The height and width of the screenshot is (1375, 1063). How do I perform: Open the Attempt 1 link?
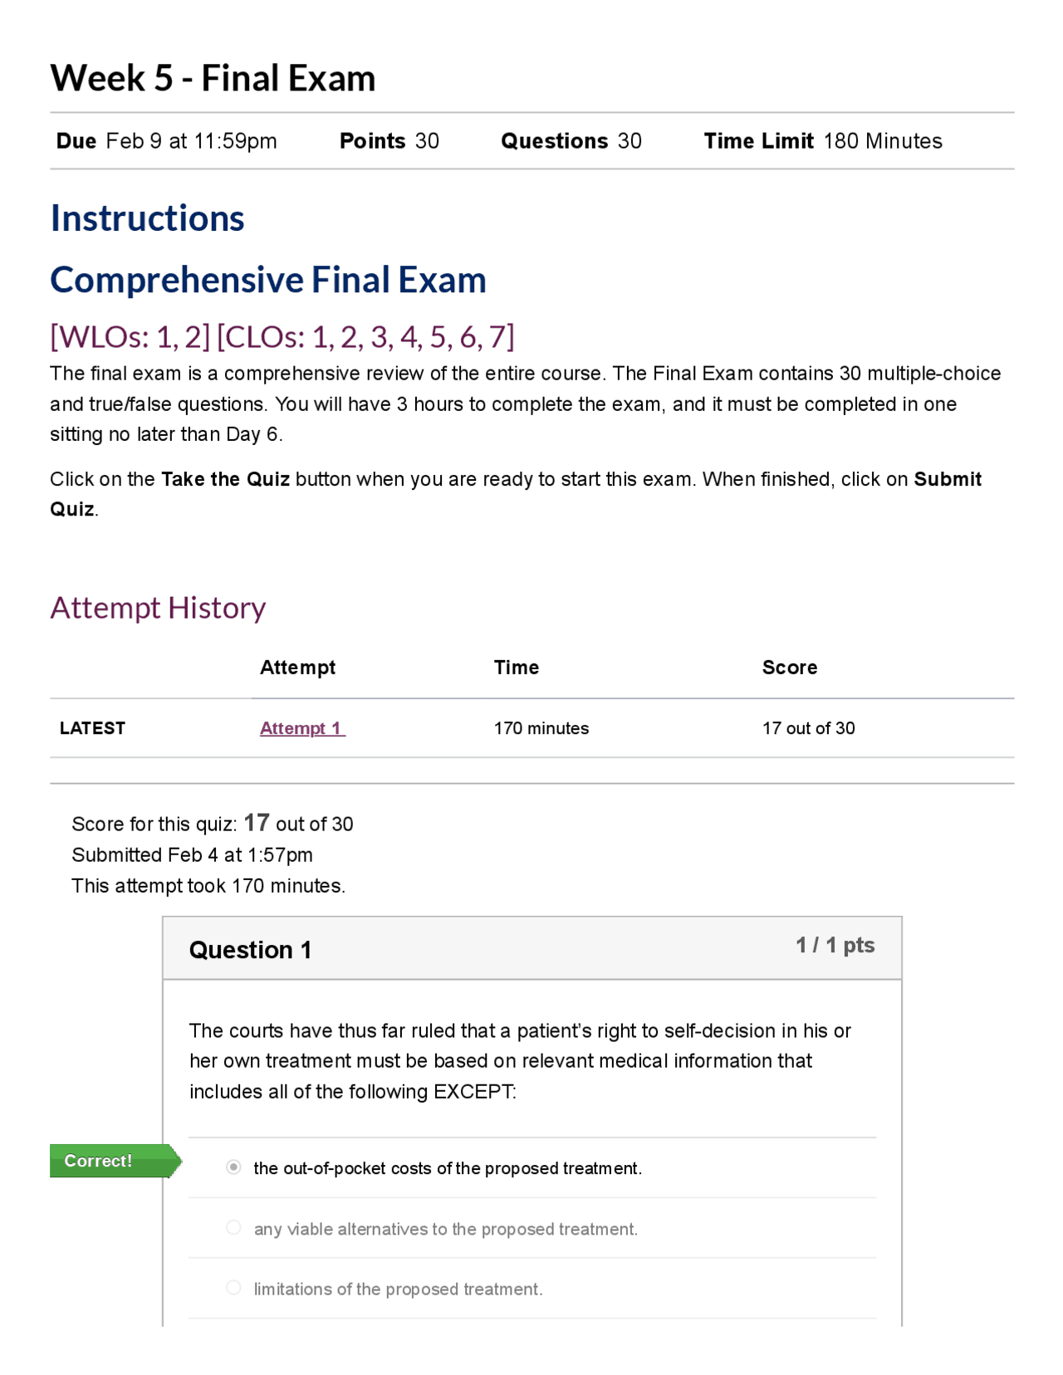301,728
